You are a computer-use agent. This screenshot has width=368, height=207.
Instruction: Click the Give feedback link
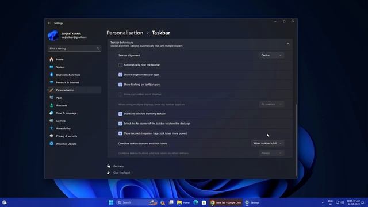click(121, 172)
